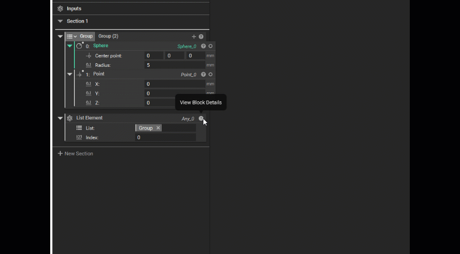Select the Group (2) label

[108, 36]
